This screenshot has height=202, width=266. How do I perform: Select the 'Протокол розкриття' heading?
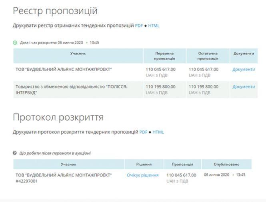point(58,117)
